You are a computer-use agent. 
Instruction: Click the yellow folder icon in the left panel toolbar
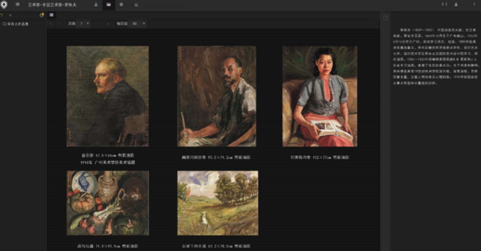tap(1, 14)
